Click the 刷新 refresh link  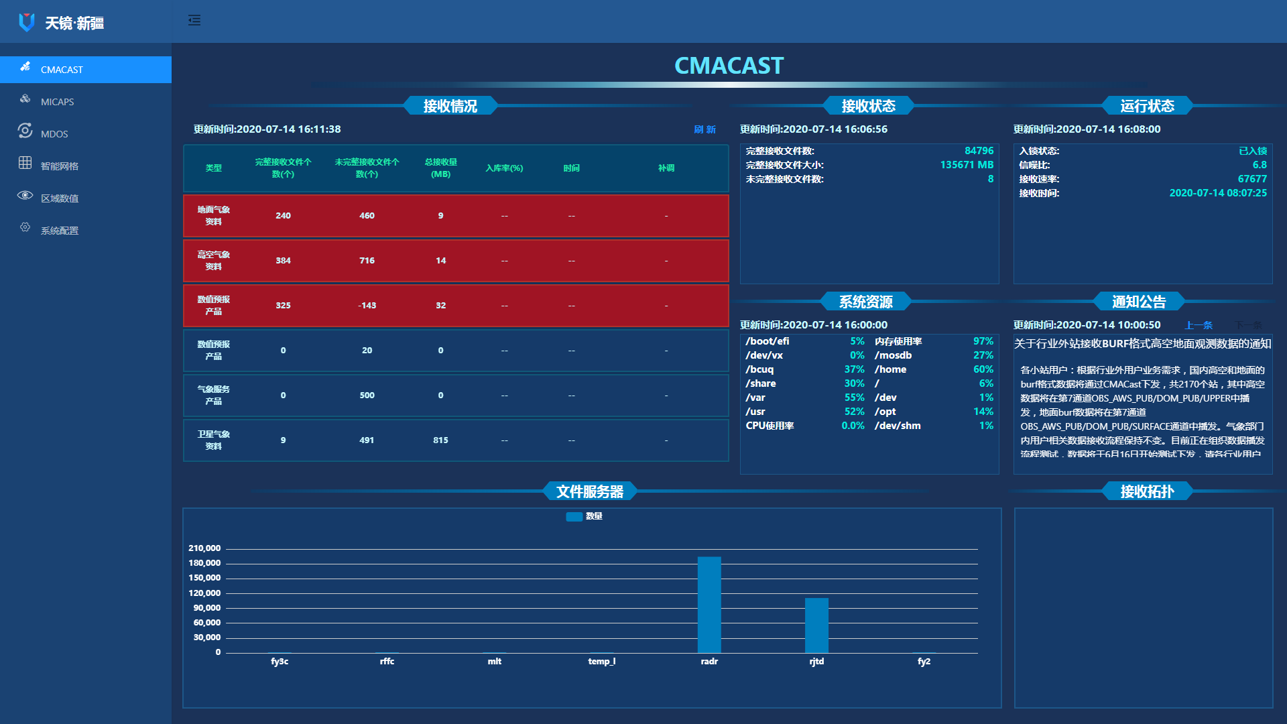click(704, 129)
